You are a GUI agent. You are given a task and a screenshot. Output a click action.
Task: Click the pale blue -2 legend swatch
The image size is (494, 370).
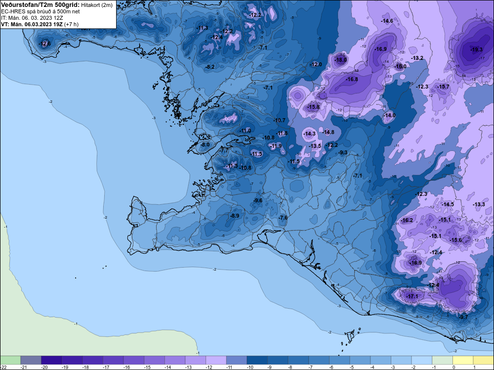tap(422, 360)
